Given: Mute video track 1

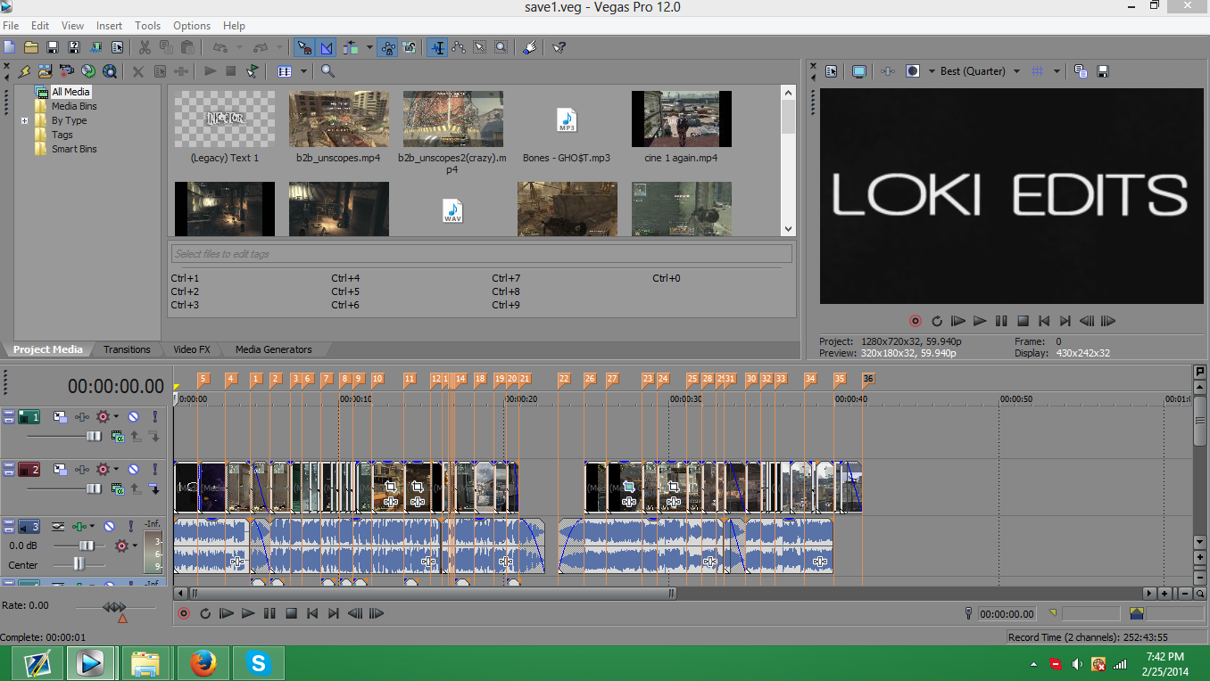Looking at the screenshot, I should pyautogui.click(x=133, y=416).
